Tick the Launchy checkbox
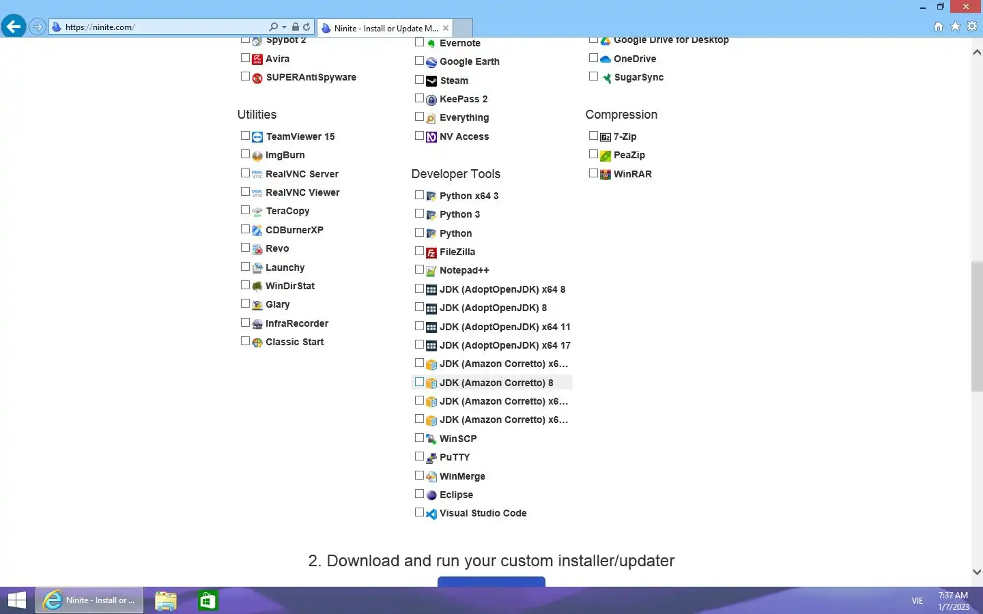The height and width of the screenshot is (614, 983). click(245, 267)
